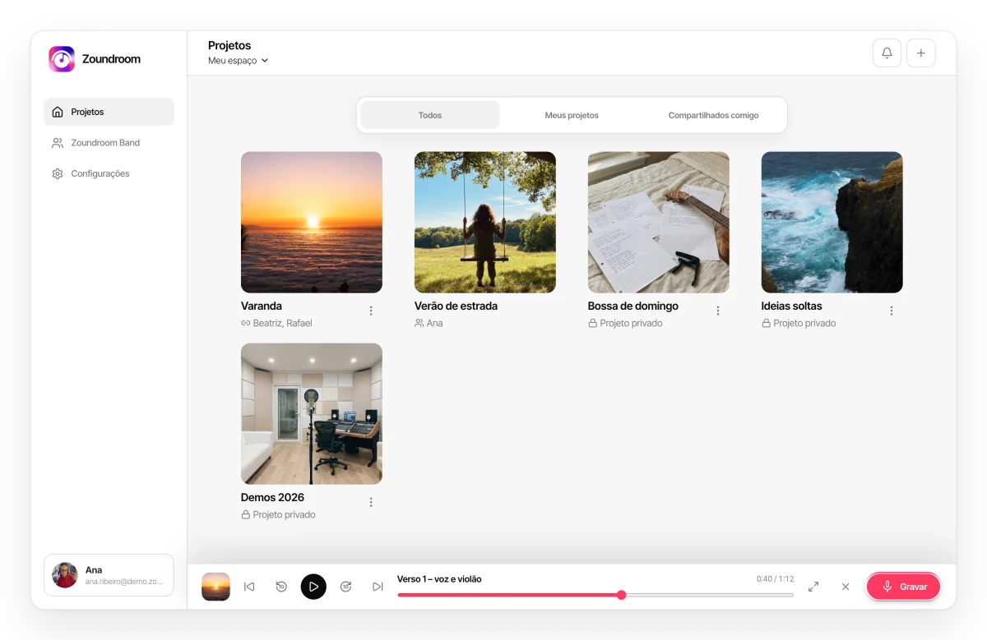Click Projeto privado under Bossa de domingo
Image resolution: width=987 pixels, height=640 pixels.
tap(625, 324)
